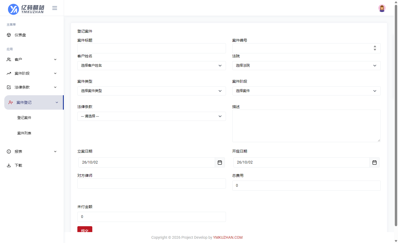The height and width of the screenshot is (243, 398).
Task: Open the 登记案件 submenu item
Action: [x=24, y=118]
